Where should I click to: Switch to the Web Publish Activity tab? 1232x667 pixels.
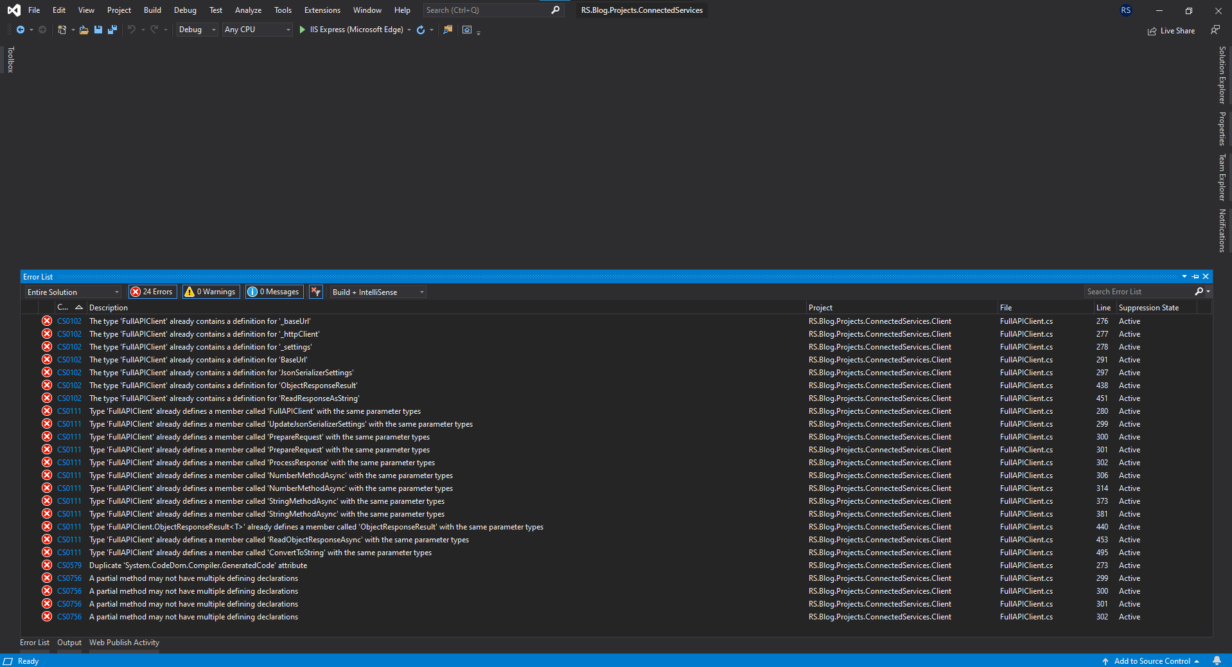124,643
